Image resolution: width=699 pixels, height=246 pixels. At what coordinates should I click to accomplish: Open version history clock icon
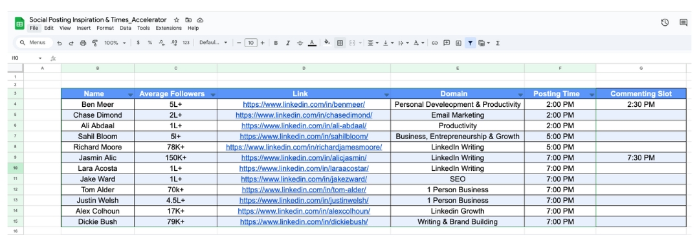point(665,22)
